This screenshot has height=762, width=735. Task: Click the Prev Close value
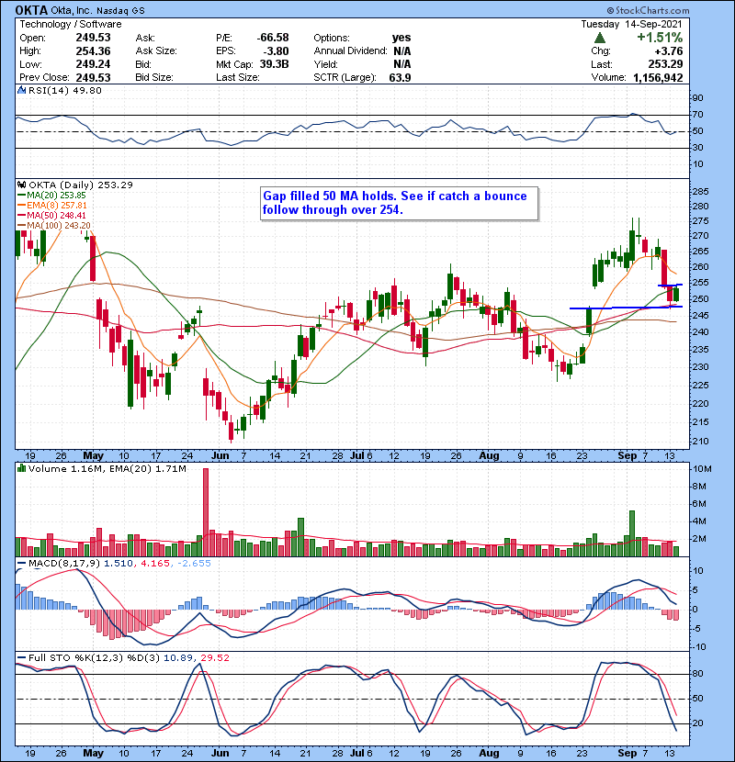[93, 77]
